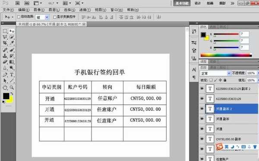Open the 滤镜 menu

85,10
